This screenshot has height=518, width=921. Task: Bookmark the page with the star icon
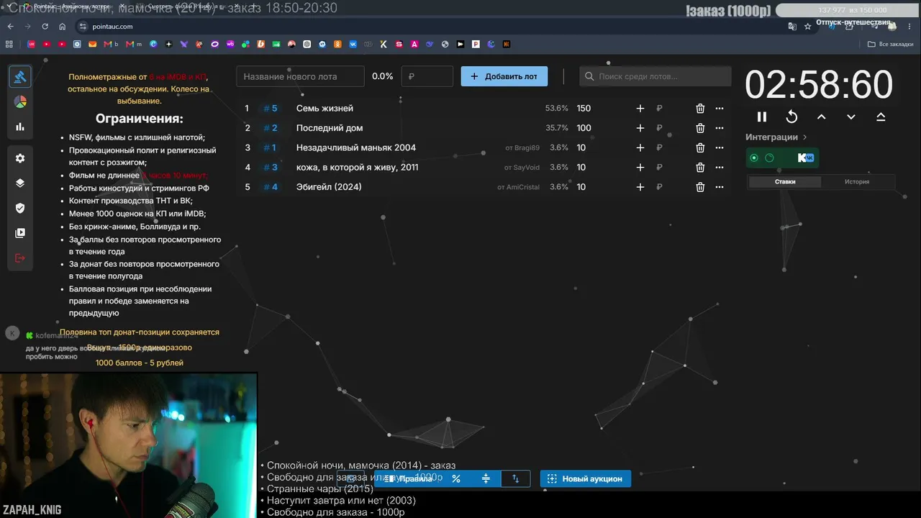pyautogui.click(x=807, y=26)
